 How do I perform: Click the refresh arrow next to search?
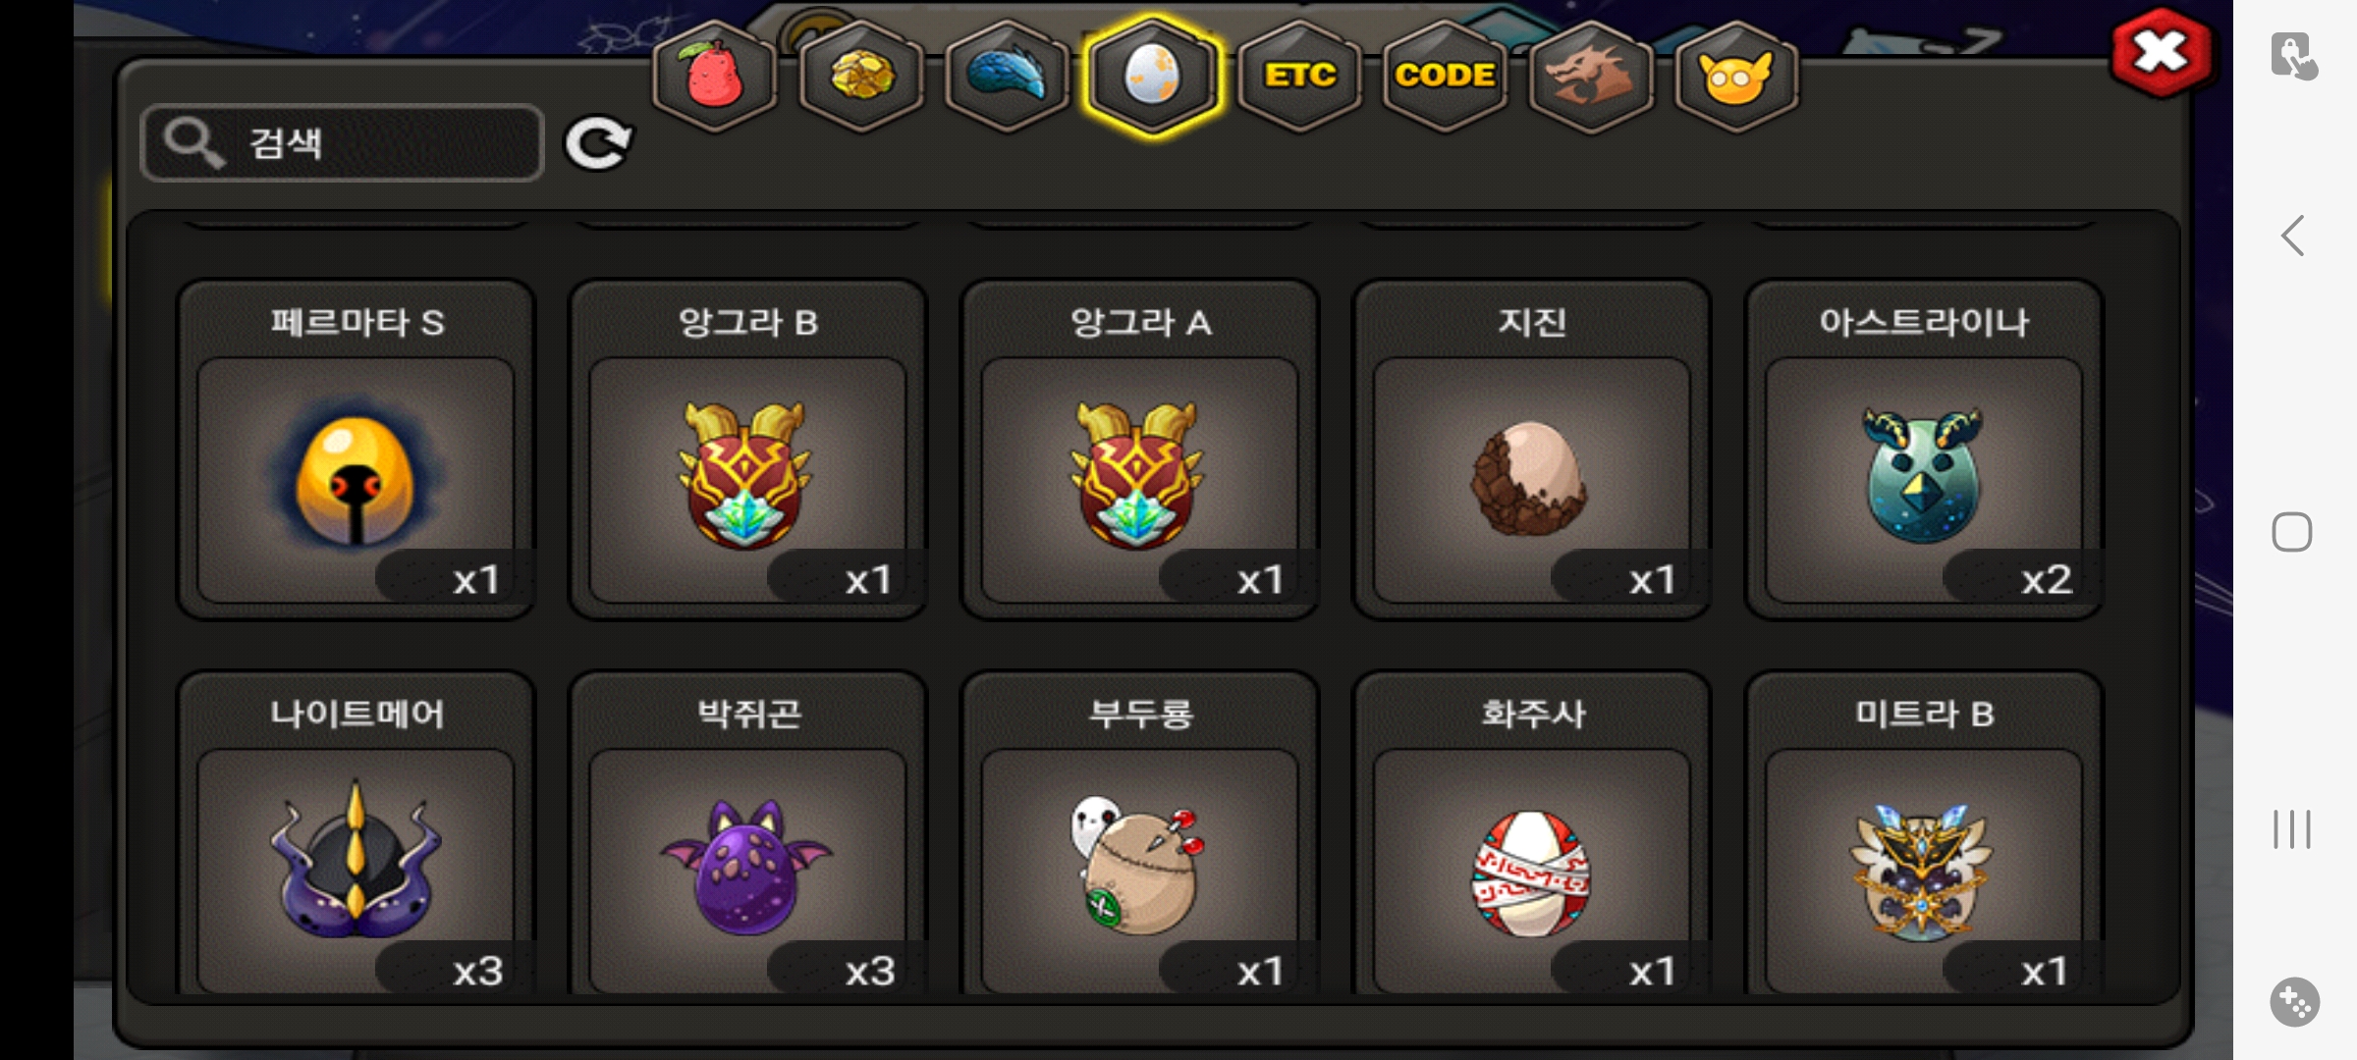(598, 144)
